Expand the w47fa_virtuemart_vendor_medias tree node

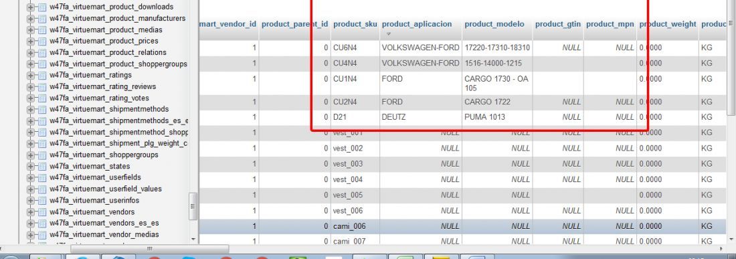coord(31,235)
